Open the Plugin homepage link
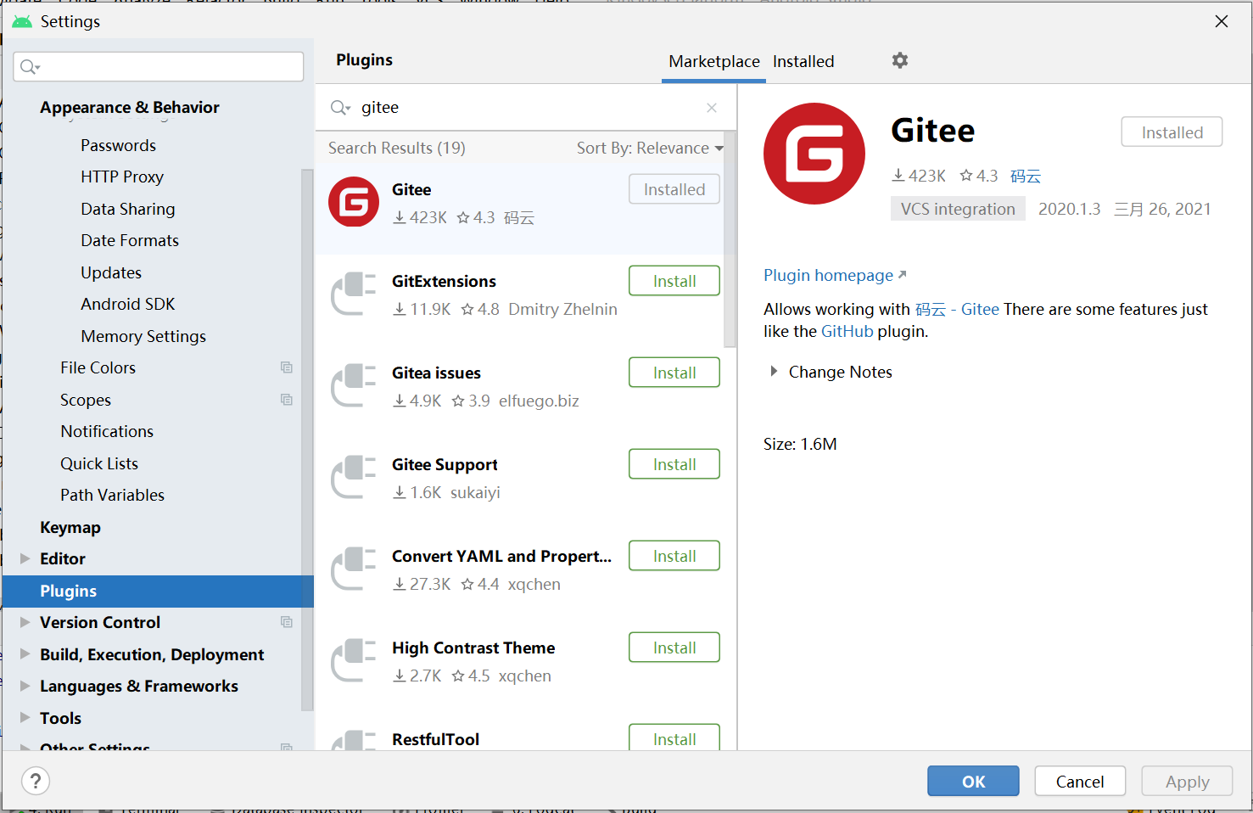Image resolution: width=1253 pixels, height=813 pixels. coord(835,275)
